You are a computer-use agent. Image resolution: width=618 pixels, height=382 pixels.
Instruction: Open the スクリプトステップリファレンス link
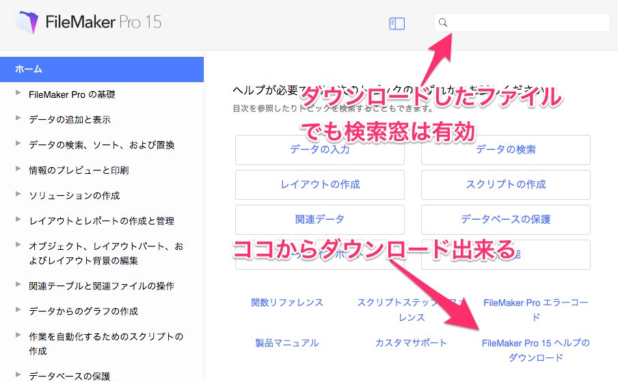coord(411,310)
